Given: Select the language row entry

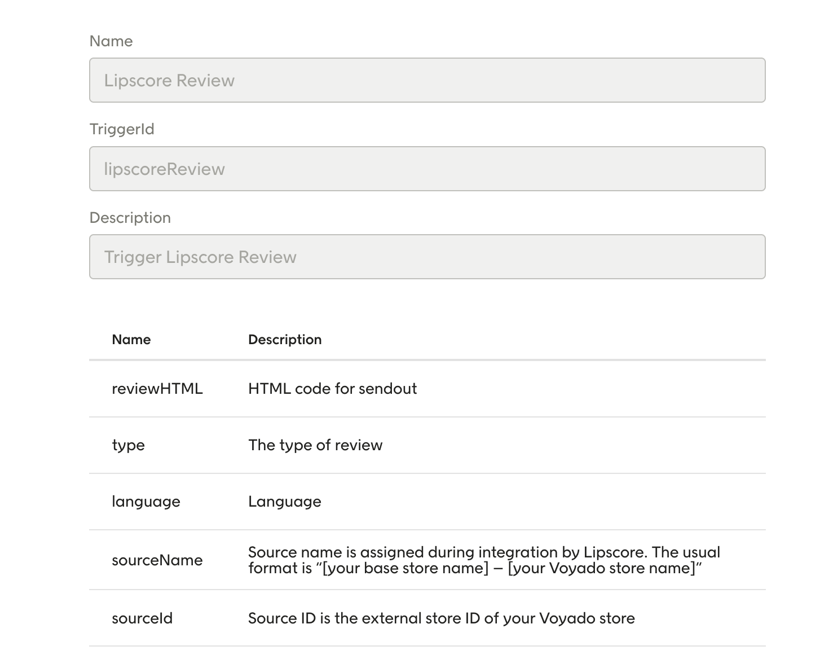Looking at the screenshot, I should coord(146,501).
